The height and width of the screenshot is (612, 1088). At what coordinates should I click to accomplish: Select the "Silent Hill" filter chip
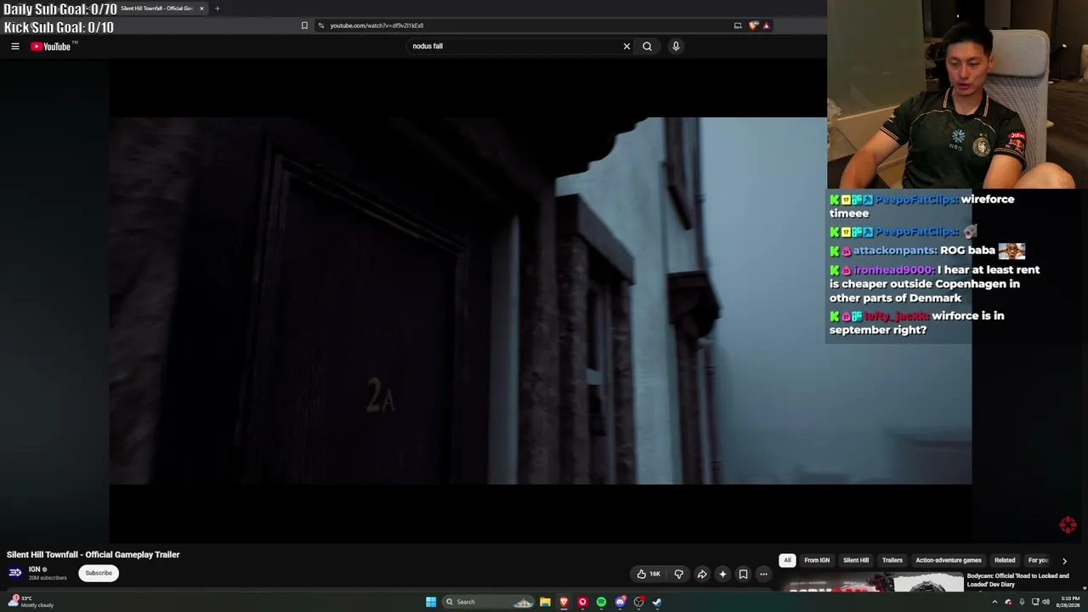(x=856, y=560)
